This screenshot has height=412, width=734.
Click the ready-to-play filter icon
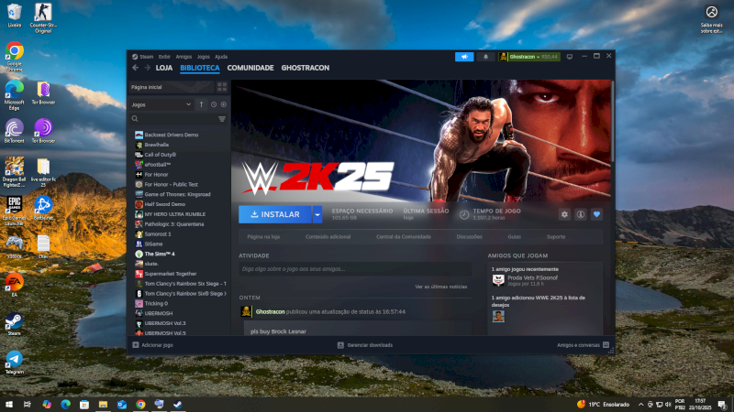[x=224, y=104]
